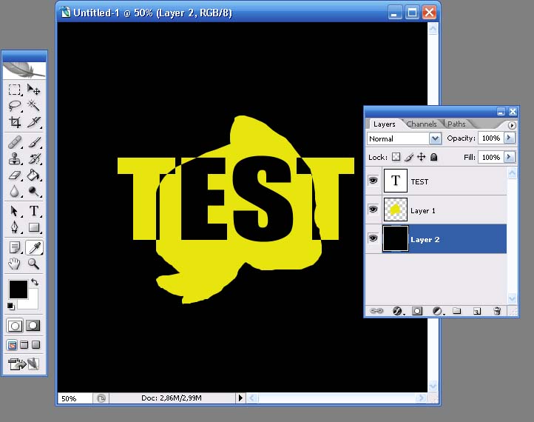The width and height of the screenshot is (534, 422).
Task: Switch to Standard editing mode
Action: [15, 326]
